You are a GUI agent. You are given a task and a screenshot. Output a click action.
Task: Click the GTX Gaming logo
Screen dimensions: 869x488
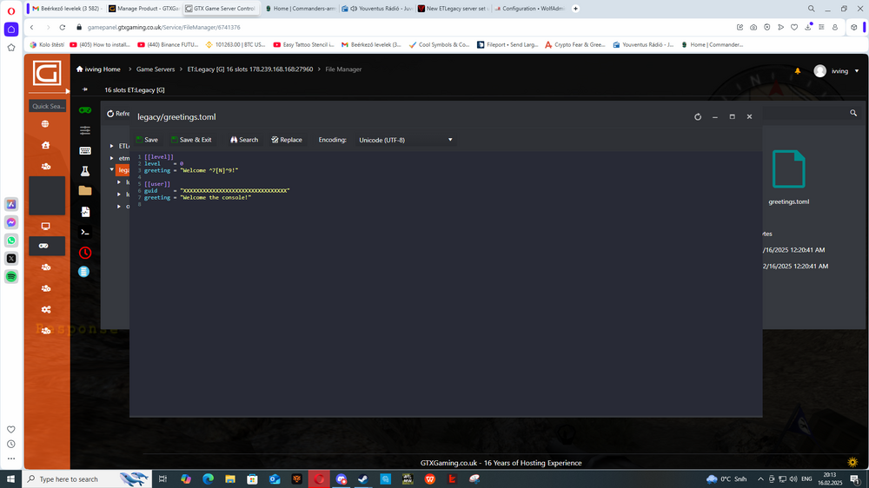tap(47, 73)
